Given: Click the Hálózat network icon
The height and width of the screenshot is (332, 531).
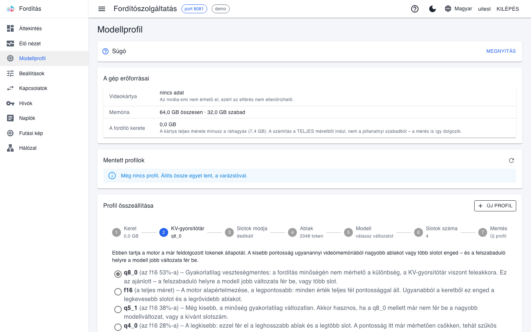Looking at the screenshot, I should pos(10,148).
